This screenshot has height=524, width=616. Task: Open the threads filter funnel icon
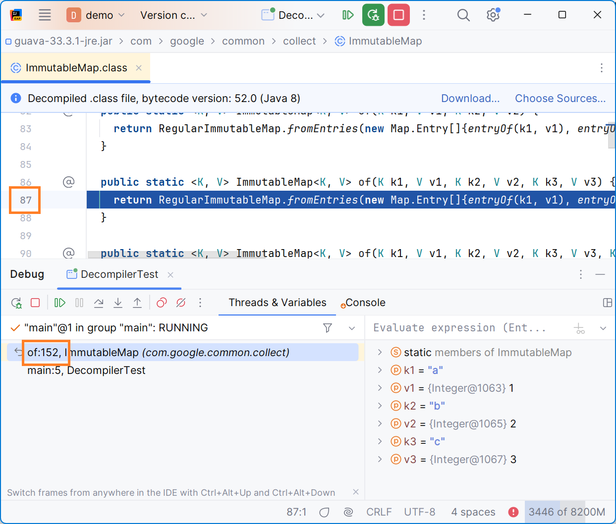328,328
